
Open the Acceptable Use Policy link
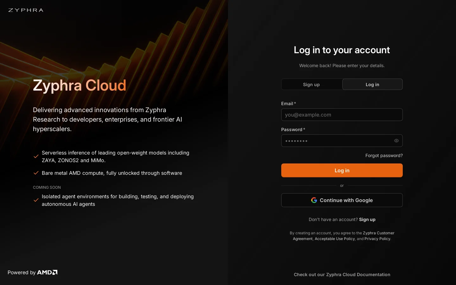click(x=335, y=239)
